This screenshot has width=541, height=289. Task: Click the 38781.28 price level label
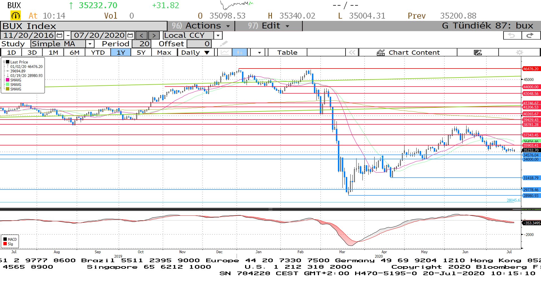[531, 125]
